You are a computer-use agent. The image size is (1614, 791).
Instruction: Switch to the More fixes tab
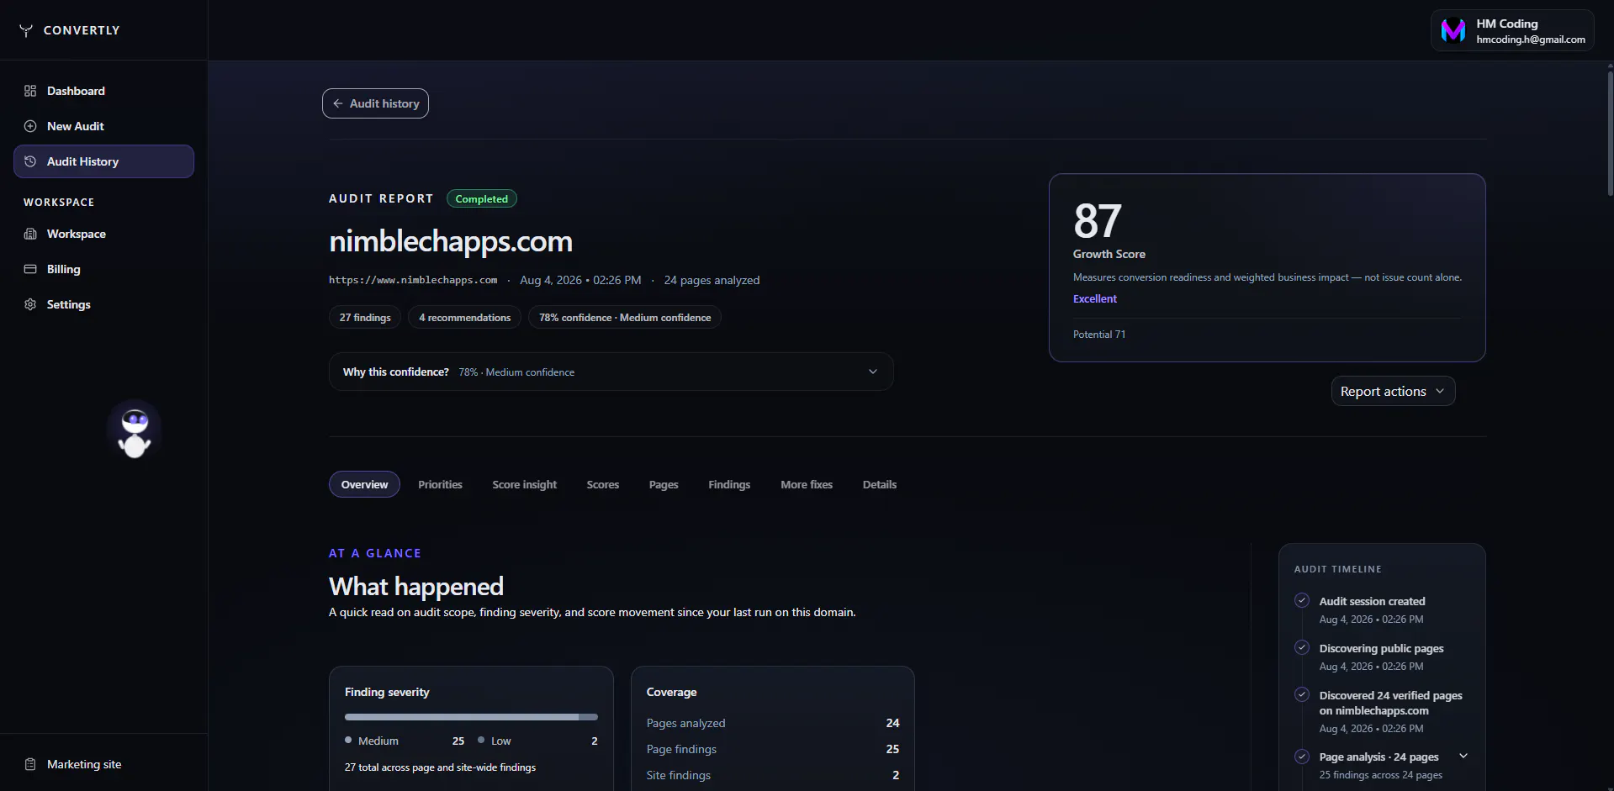pos(807,484)
